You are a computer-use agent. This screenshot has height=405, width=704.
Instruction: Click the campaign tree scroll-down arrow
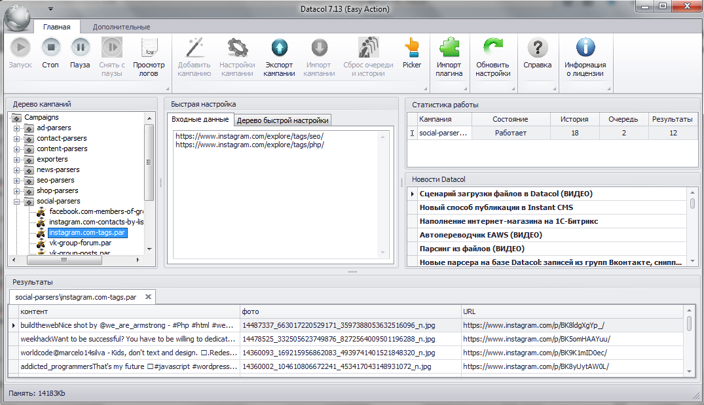[149, 249]
